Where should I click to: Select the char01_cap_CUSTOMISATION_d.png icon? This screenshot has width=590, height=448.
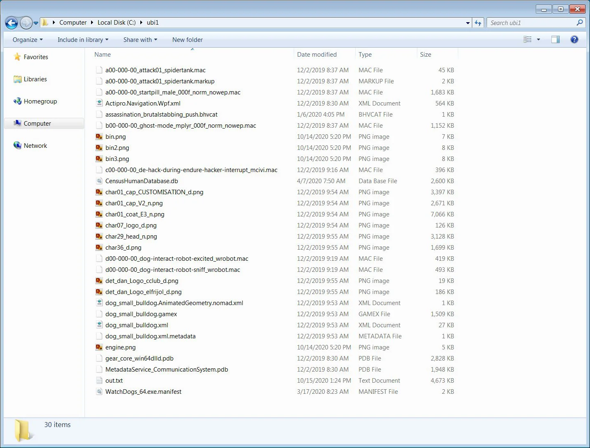[99, 192]
